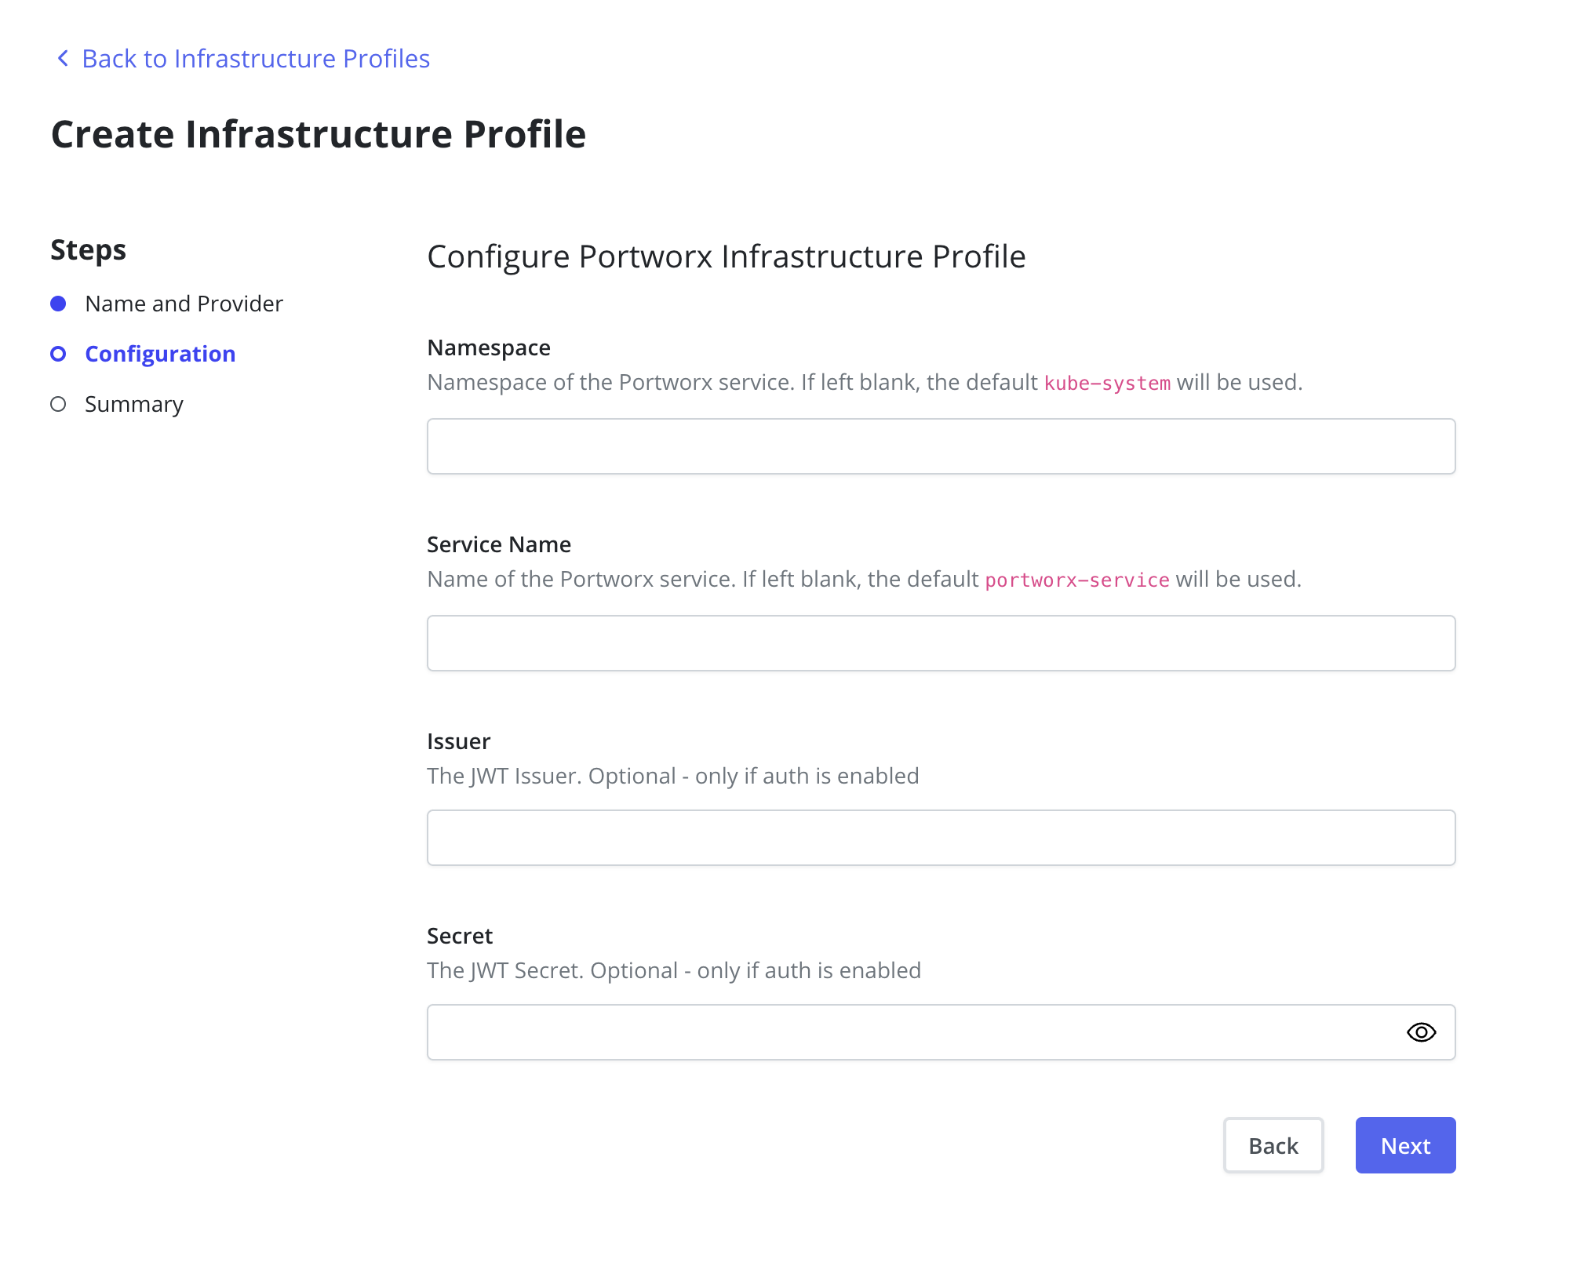1577x1277 pixels.
Task: Click the Service Name field label
Action: point(499,544)
